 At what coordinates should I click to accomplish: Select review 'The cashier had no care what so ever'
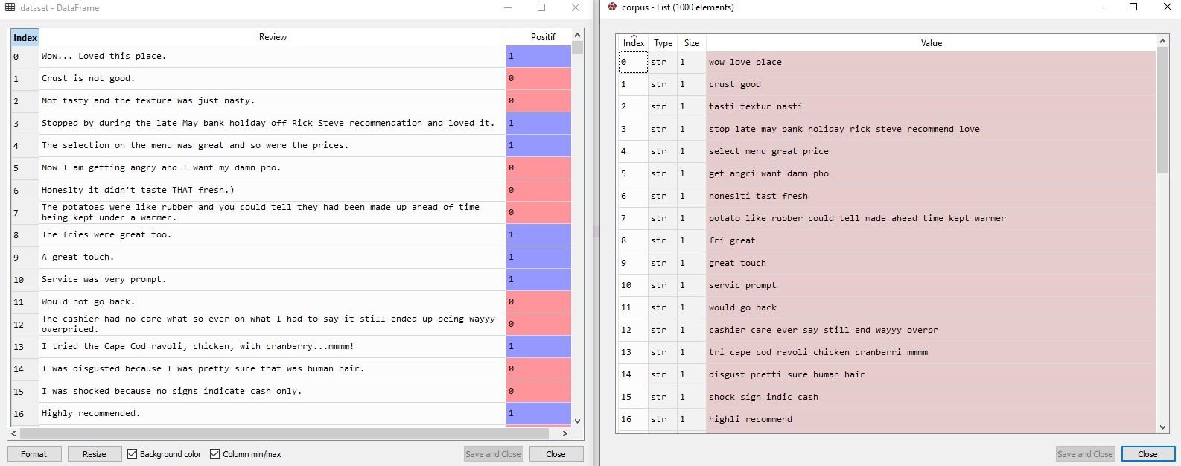point(273,325)
